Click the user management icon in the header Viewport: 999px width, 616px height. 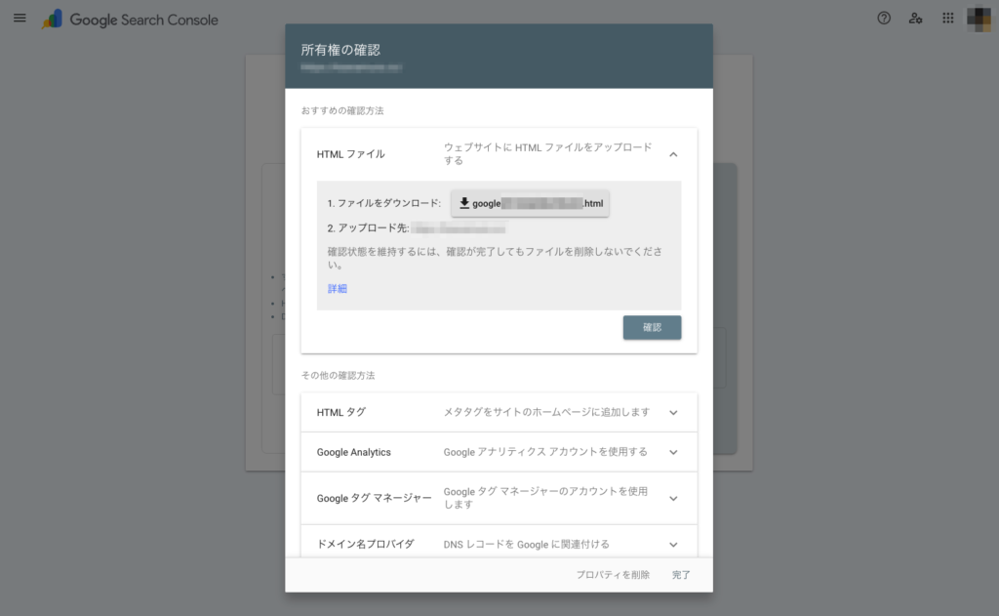(915, 18)
